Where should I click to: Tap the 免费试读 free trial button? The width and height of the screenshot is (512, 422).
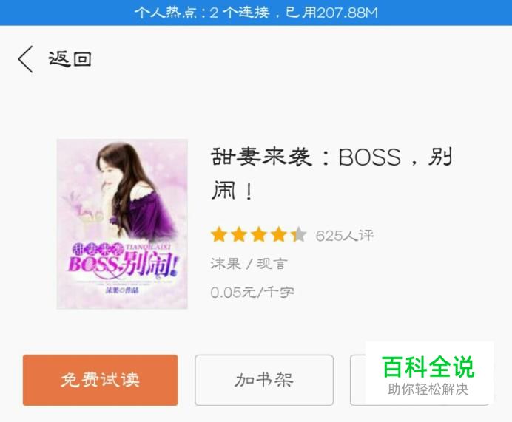pyautogui.click(x=100, y=380)
